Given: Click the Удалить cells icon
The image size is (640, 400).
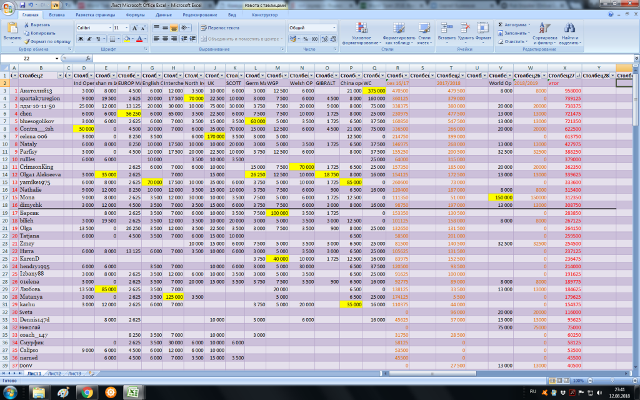Looking at the screenshot, I should pos(465,28).
